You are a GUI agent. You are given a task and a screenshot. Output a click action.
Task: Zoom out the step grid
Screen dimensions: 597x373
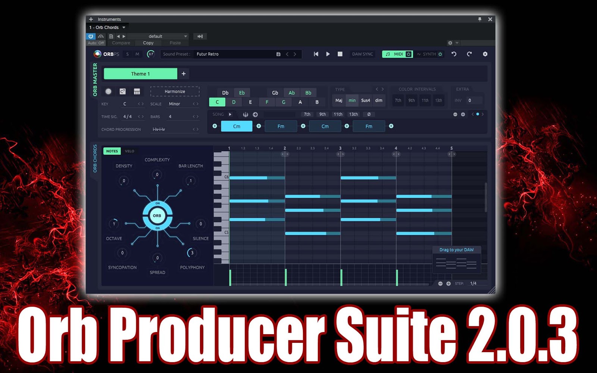(440, 283)
